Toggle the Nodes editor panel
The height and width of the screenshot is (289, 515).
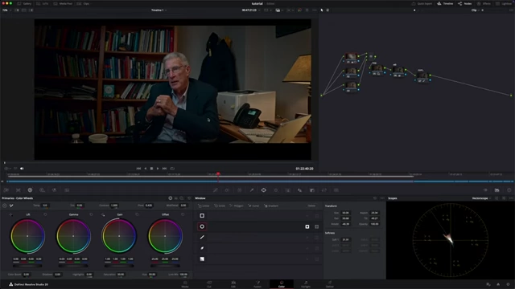[465, 3]
